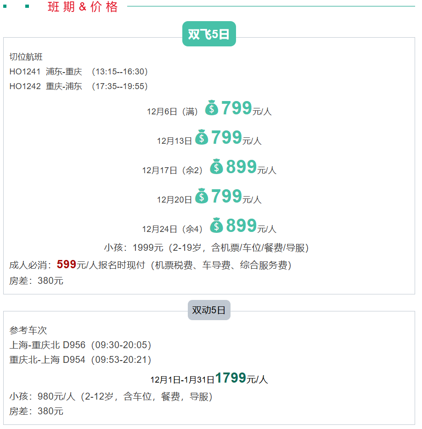
Task: Choose the 12月24日（余4） departure
Action: [x=172, y=229]
